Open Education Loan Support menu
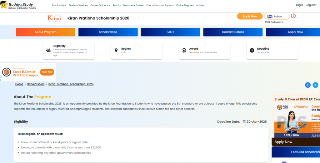The height and width of the screenshot is (163, 320). click(x=160, y=5)
